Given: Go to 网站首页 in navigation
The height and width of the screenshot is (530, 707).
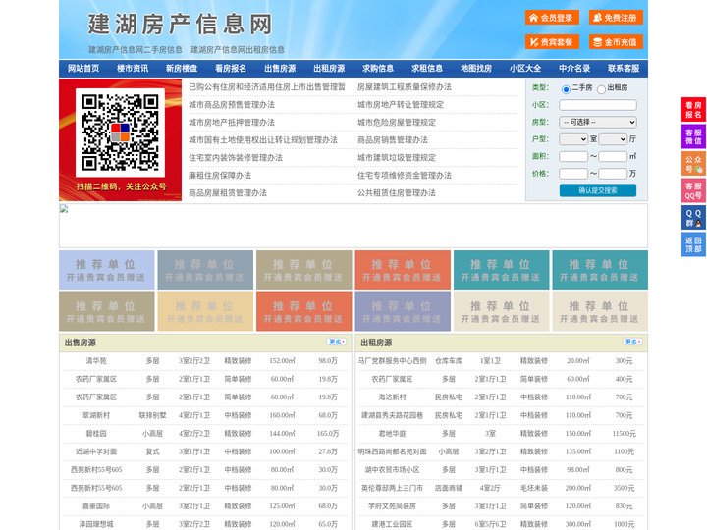Looking at the screenshot, I should click(x=83, y=69).
